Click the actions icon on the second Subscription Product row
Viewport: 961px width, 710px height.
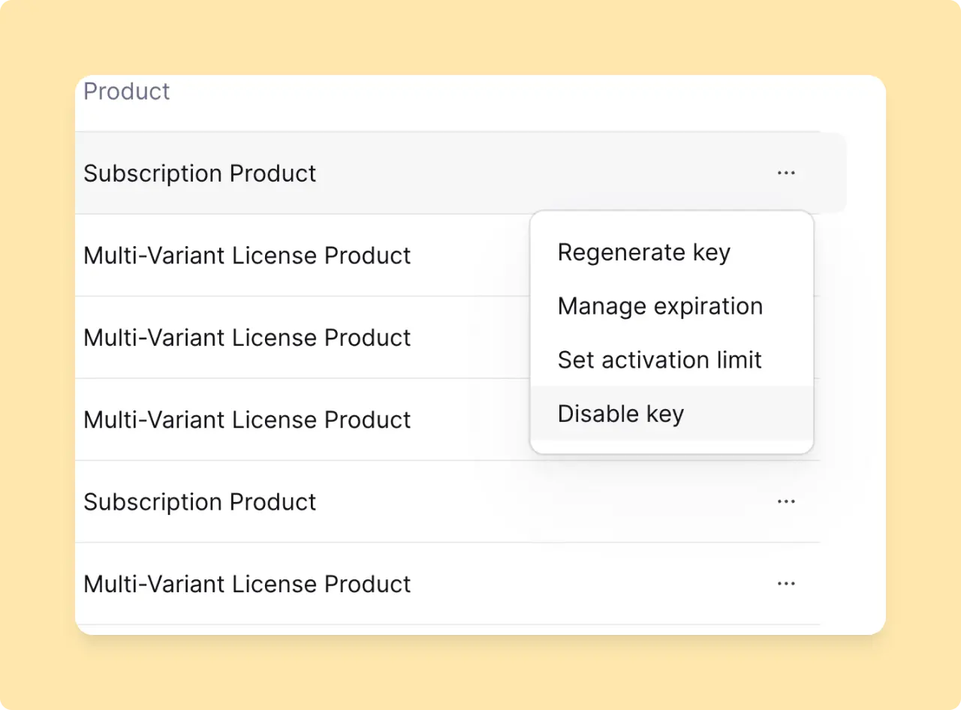coord(786,501)
